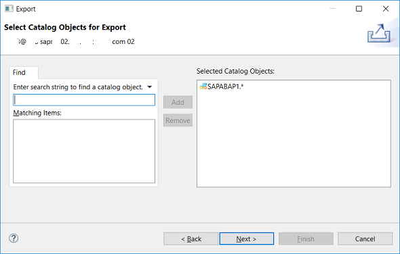The width and height of the screenshot is (400, 254).
Task: Select the SAPABAP1.* entry text
Action: pyautogui.click(x=226, y=86)
